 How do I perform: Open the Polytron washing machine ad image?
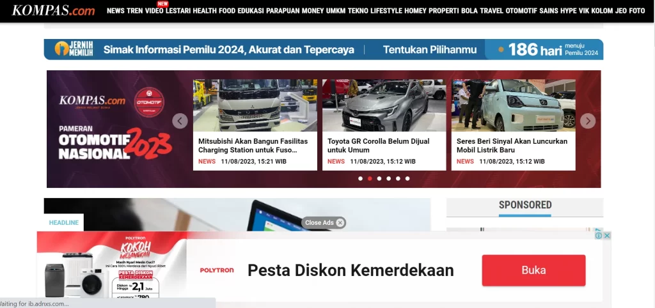[x=111, y=265]
